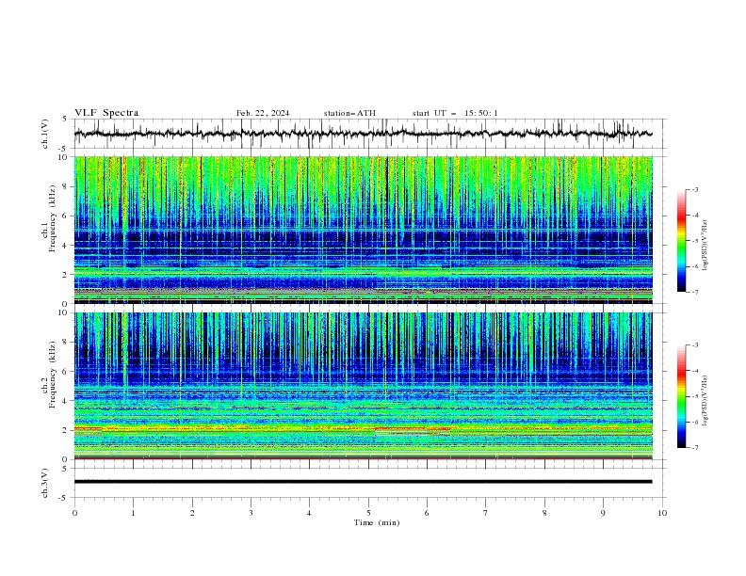This screenshot has height=576, width=746.
Task: Select the date "Feb. 22, 2024"
Action: (x=263, y=113)
